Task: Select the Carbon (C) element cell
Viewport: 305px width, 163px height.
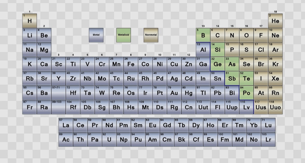Action: (217, 35)
